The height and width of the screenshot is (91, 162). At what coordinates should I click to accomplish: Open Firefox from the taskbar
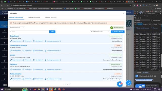click(35, 89)
